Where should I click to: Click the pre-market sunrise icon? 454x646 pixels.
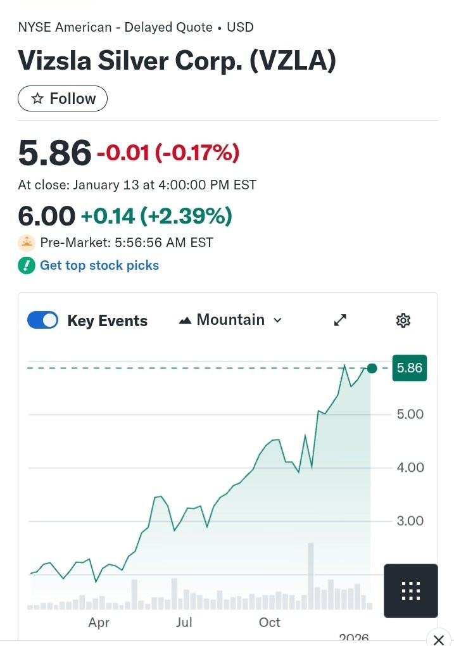click(27, 243)
